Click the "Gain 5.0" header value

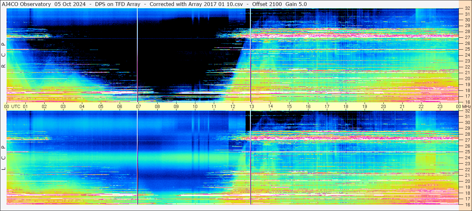[296, 4]
